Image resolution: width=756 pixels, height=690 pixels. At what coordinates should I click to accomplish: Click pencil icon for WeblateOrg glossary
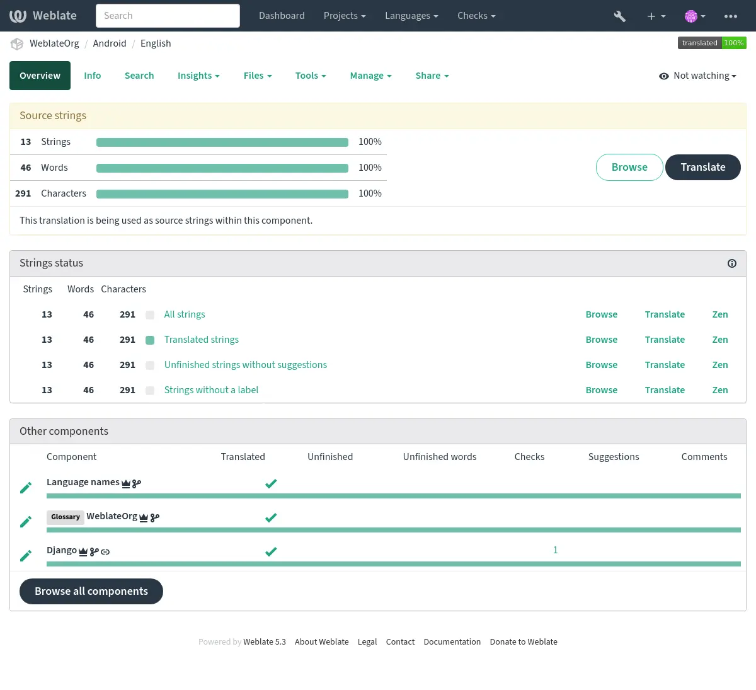(26, 522)
